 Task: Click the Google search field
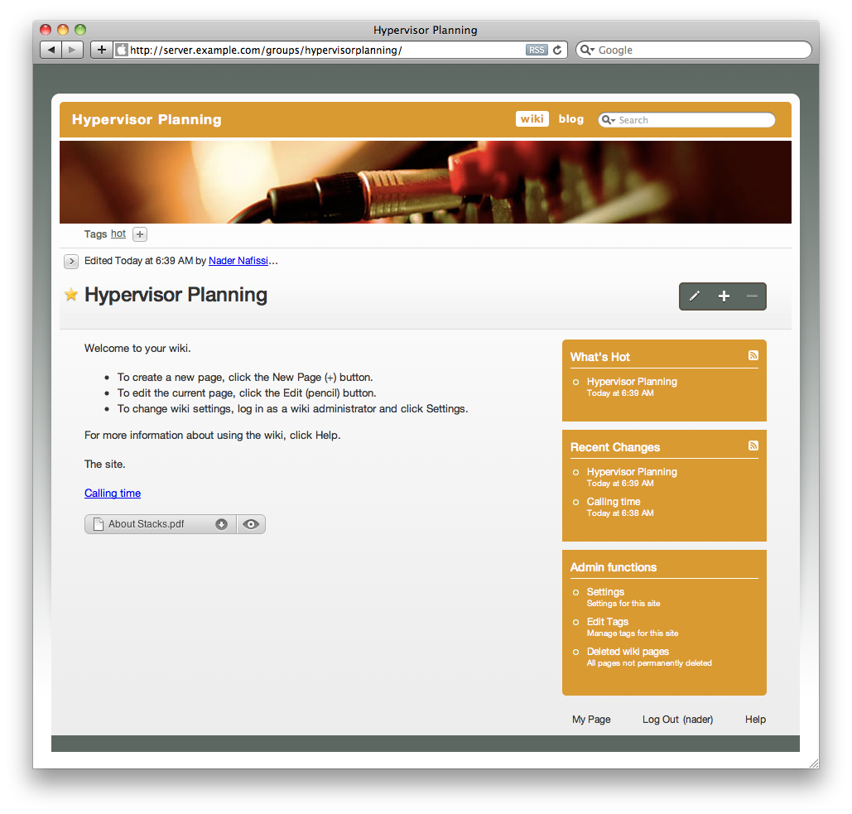pyautogui.click(x=694, y=50)
